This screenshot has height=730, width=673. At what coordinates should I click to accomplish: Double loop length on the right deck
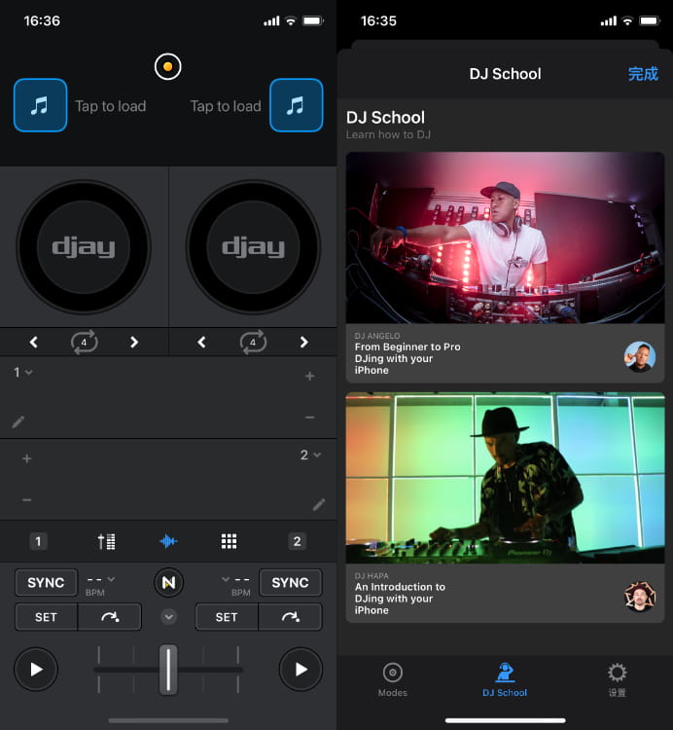click(304, 343)
